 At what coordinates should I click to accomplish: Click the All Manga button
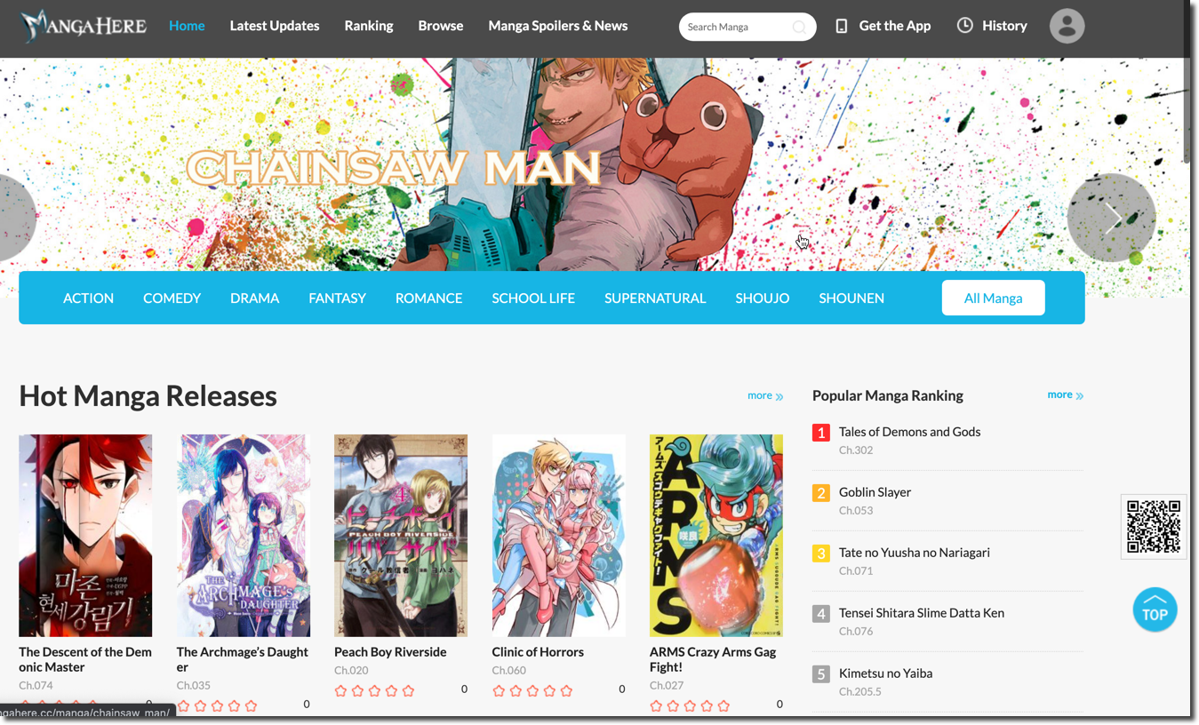click(993, 298)
